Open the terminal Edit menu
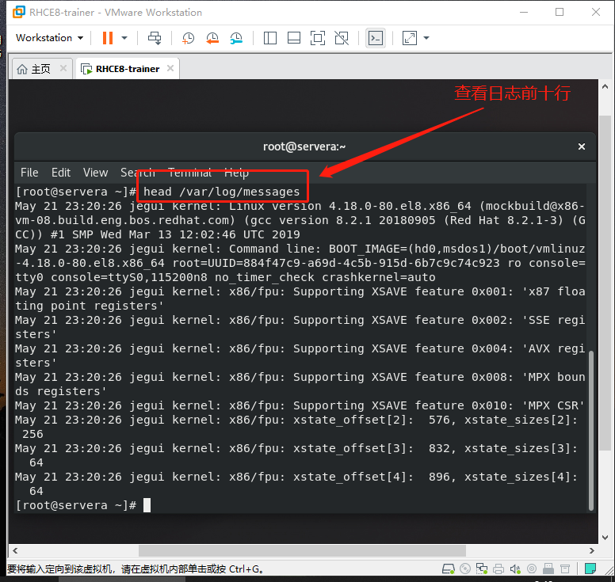This screenshot has width=615, height=582. [x=61, y=173]
